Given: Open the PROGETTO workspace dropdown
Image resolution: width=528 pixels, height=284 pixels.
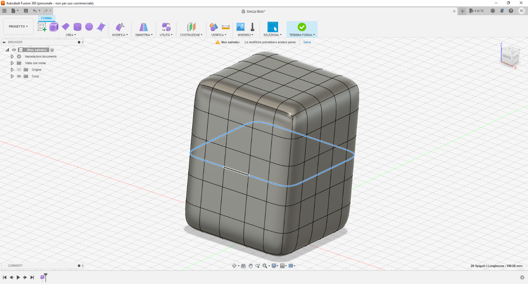Looking at the screenshot, I should click(18, 26).
